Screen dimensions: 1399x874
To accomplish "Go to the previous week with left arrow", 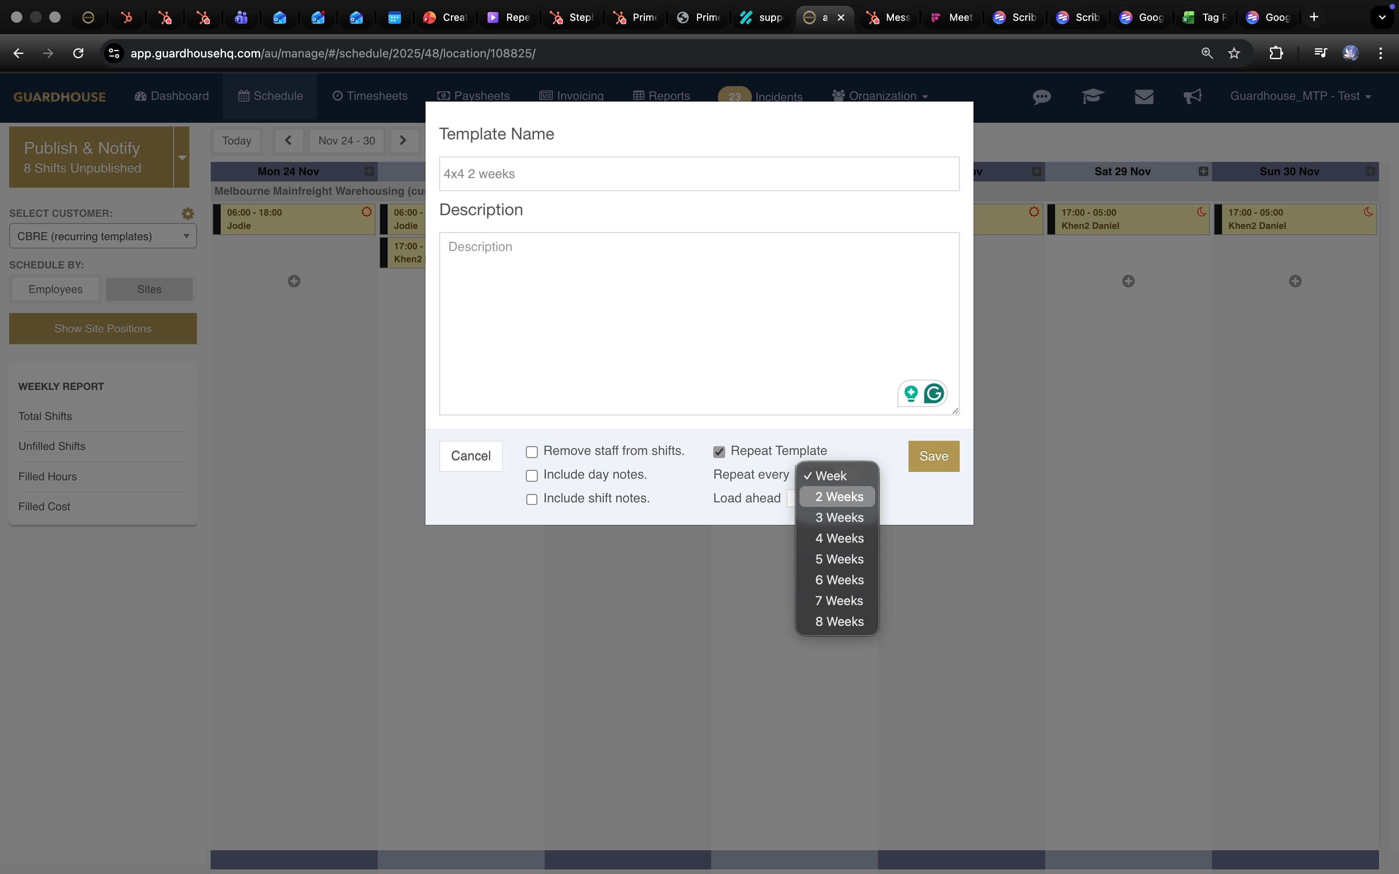I will pos(288,141).
